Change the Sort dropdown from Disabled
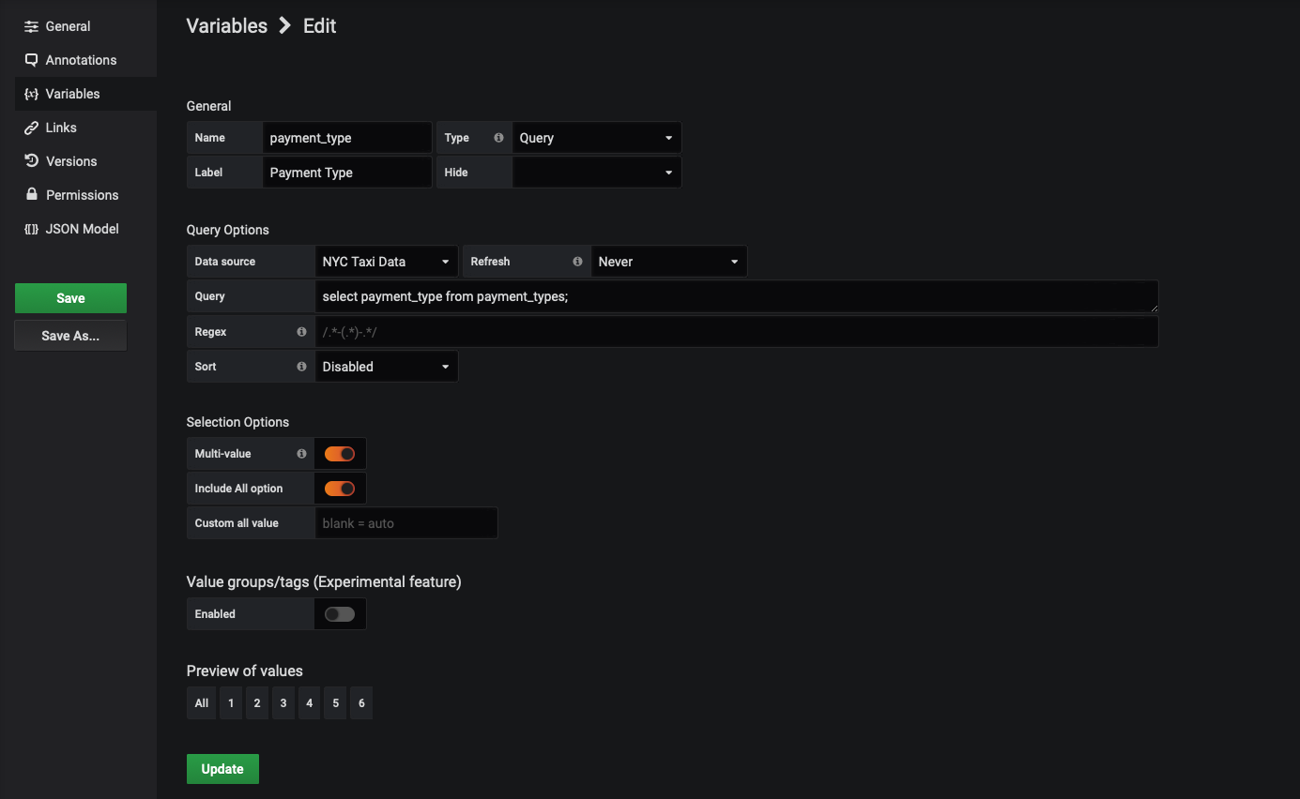 coord(386,366)
